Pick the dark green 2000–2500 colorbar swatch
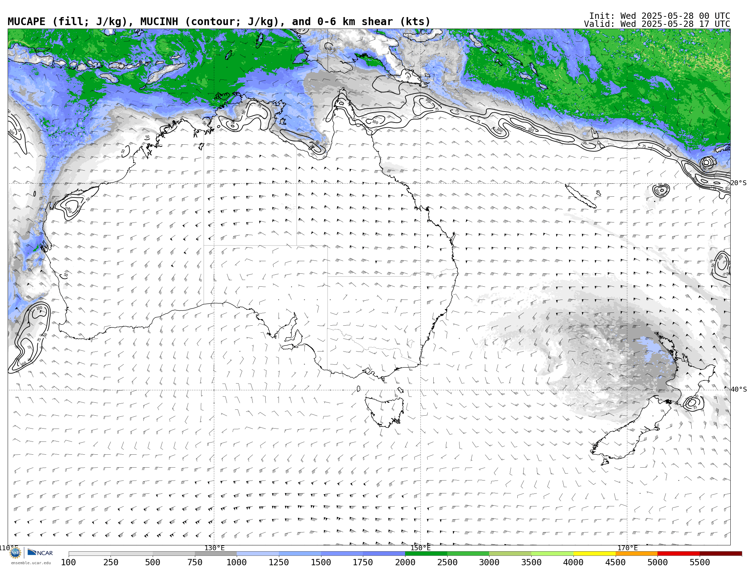 pos(426,554)
